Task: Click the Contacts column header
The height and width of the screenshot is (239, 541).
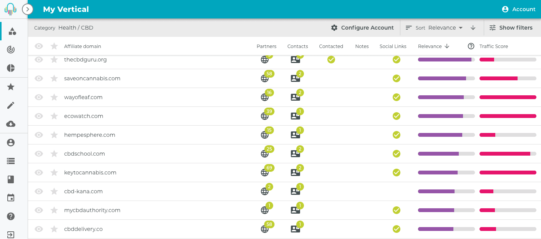Action: [x=298, y=46]
